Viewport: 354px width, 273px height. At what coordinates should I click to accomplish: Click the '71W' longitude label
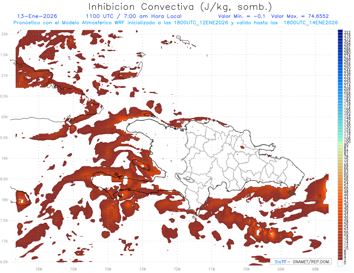[212, 269]
